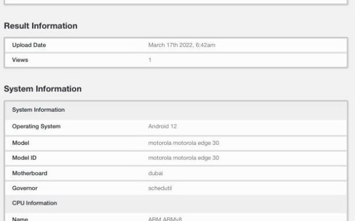Viewport: 355px width, 221px height.
Task: Select the Motherboard label
Action: [x=30, y=173]
